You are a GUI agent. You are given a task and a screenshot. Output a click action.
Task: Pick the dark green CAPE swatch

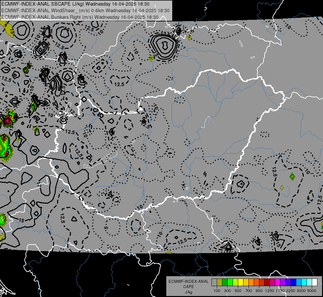[225, 282]
